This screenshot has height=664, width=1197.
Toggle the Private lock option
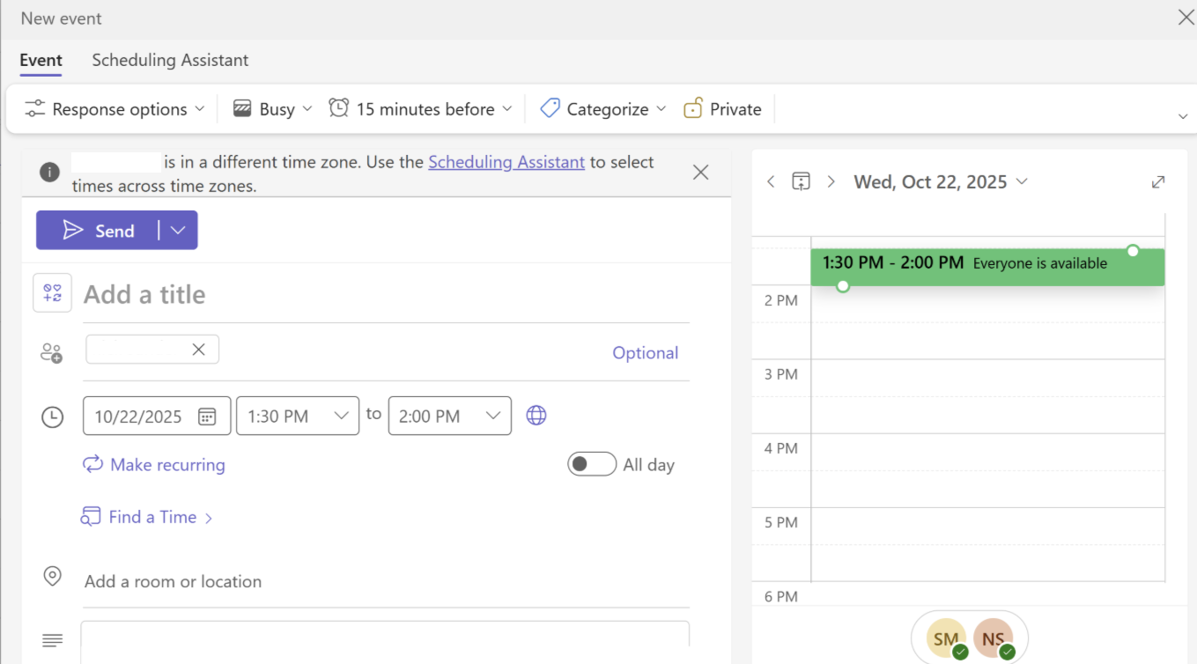[x=722, y=109]
